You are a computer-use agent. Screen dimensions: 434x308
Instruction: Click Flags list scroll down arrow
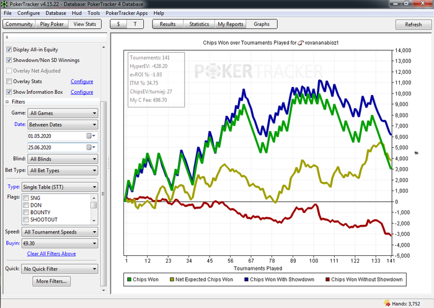(94, 221)
